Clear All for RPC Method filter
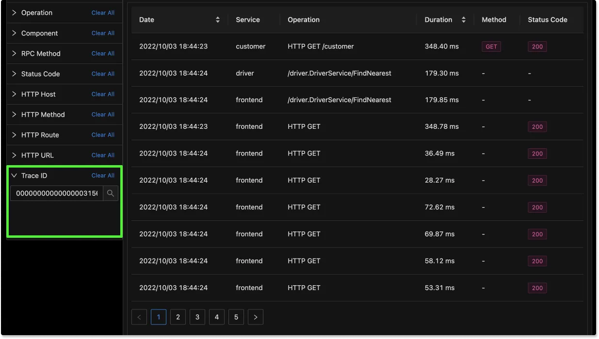The image size is (599, 339). 103,53
